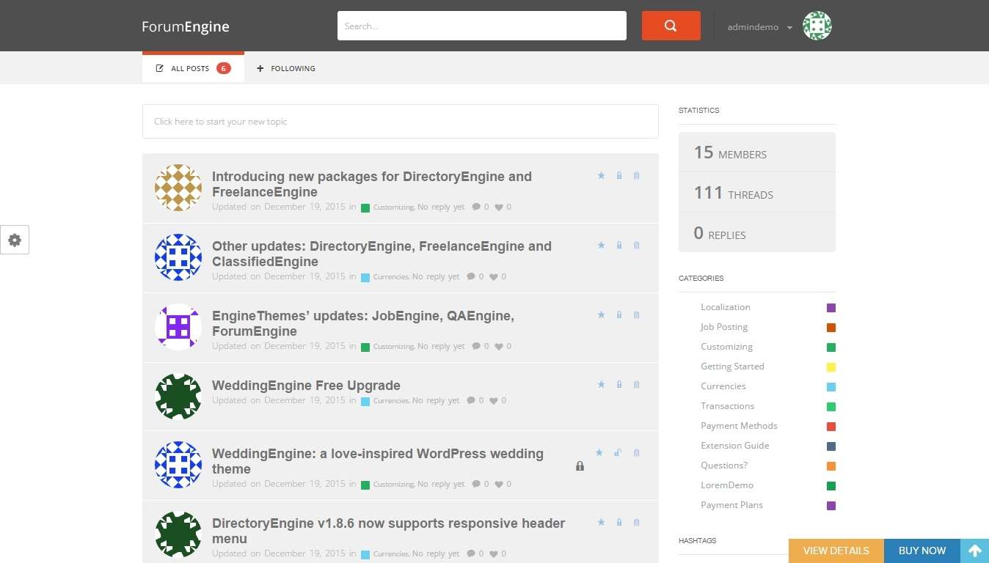Delete the 'Introducing new packages' thread
989x563 pixels.
636,176
